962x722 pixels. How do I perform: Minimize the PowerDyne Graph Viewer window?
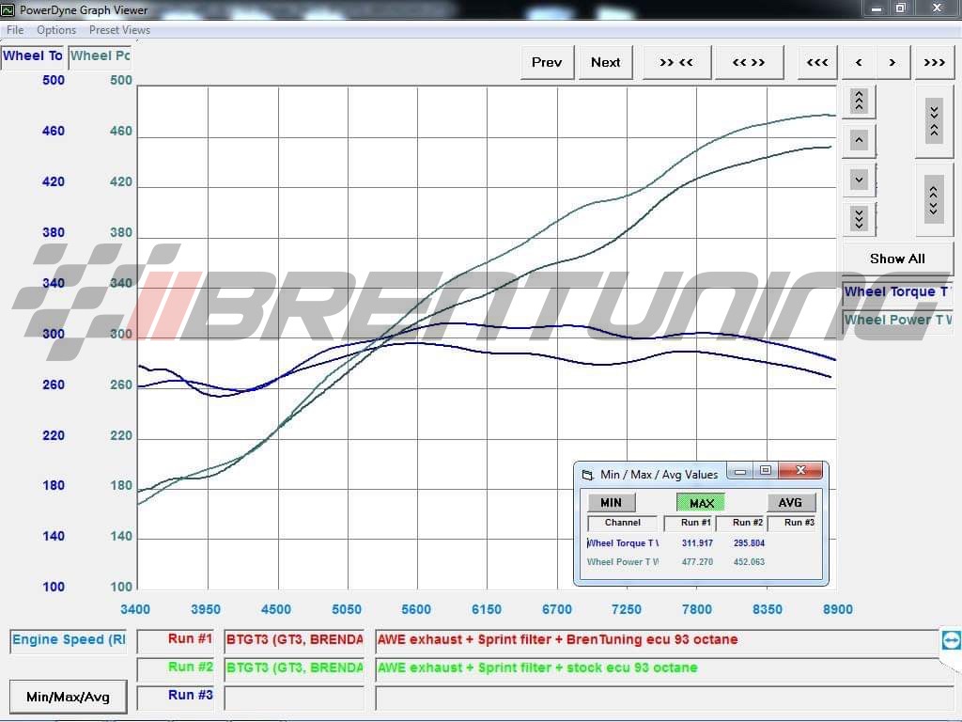(x=877, y=8)
